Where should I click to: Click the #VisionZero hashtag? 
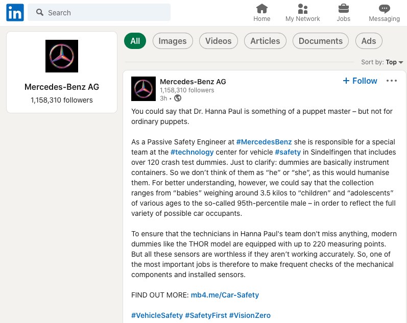(250, 315)
